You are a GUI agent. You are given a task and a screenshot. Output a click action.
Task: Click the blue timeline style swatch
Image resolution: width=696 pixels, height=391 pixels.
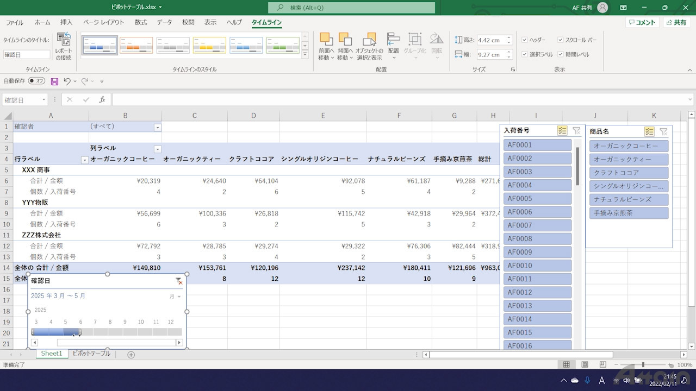[100, 46]
